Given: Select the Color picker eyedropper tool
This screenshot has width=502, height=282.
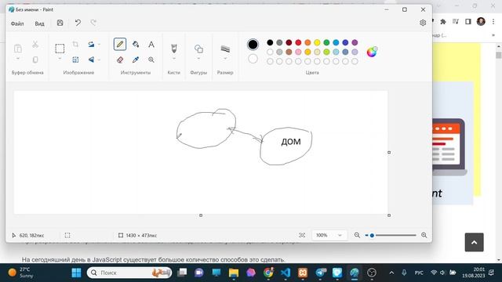Looking at the screenshot, I should click(x=136, y=60).
